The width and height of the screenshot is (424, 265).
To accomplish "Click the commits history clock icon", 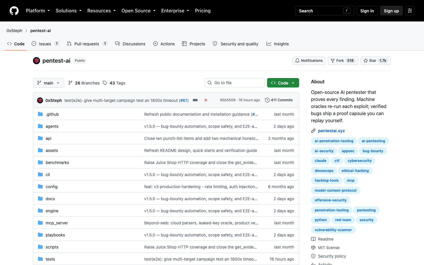I will click(x=267, y=100).
